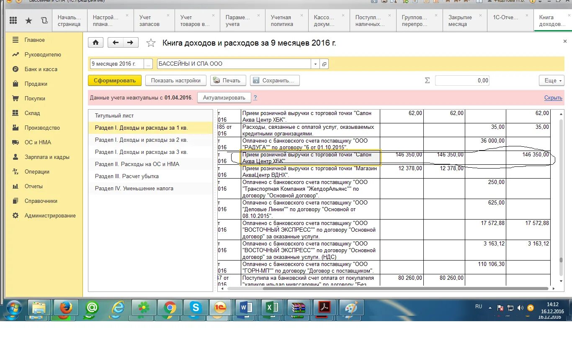Click the Печать button

(x=227, y=80)
